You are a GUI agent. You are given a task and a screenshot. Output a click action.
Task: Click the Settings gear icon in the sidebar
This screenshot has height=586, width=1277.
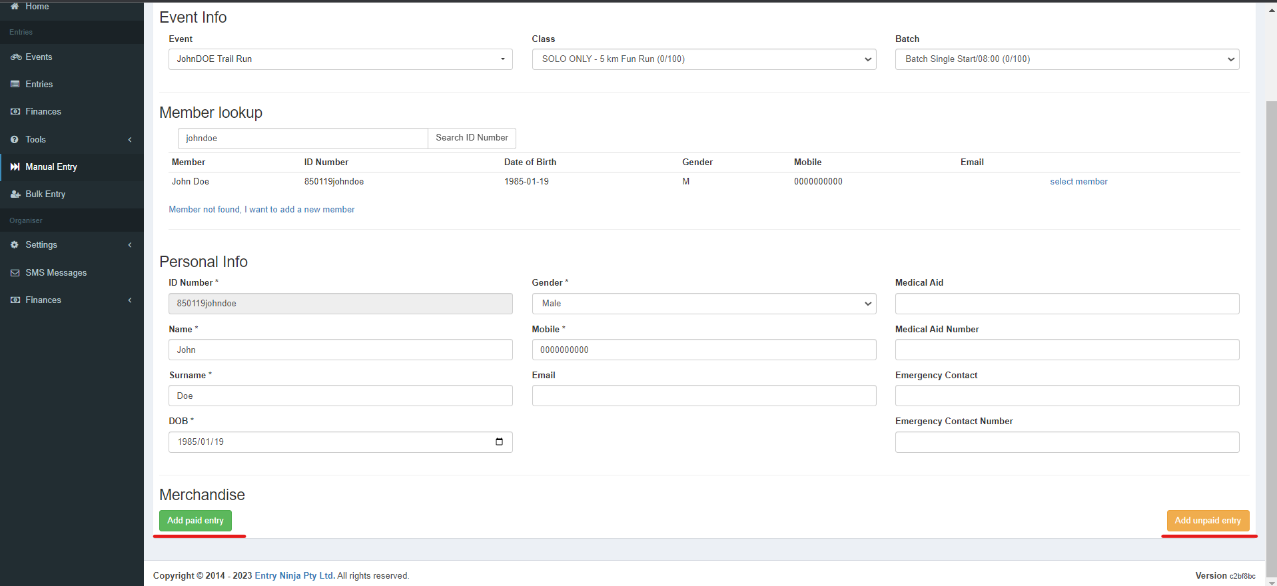(15, 245)
